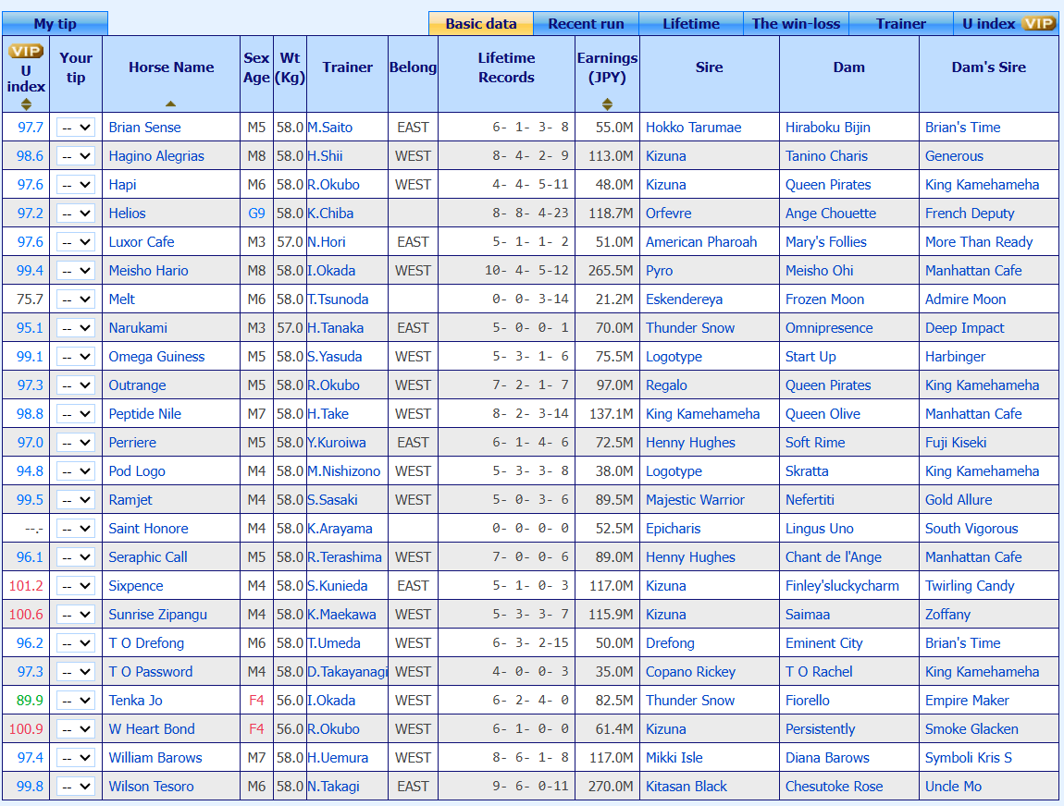Screen dimensions: 1064x806
Task: Click U index value 100.9
Action: click(26, 728)
